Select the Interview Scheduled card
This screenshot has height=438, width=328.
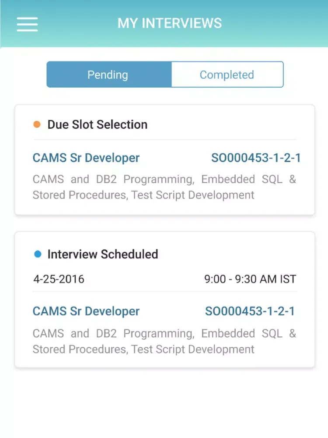point(164,300)
